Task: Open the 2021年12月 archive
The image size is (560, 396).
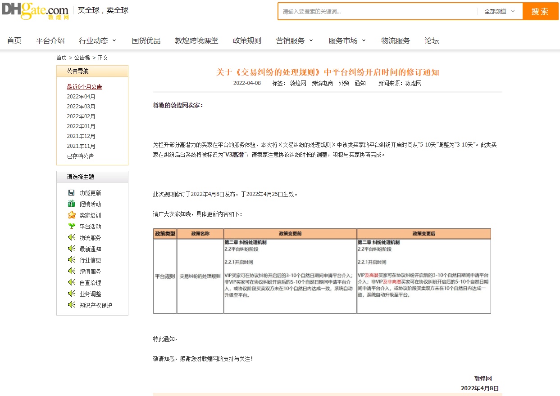Action: click(81, 136)
